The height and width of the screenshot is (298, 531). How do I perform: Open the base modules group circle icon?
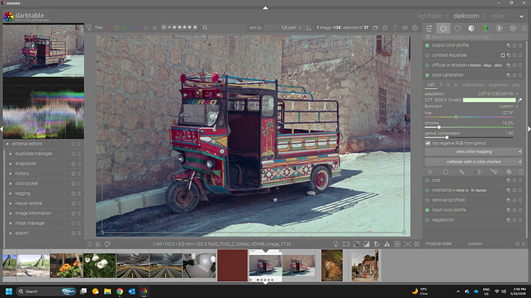(x=457, y=28)
